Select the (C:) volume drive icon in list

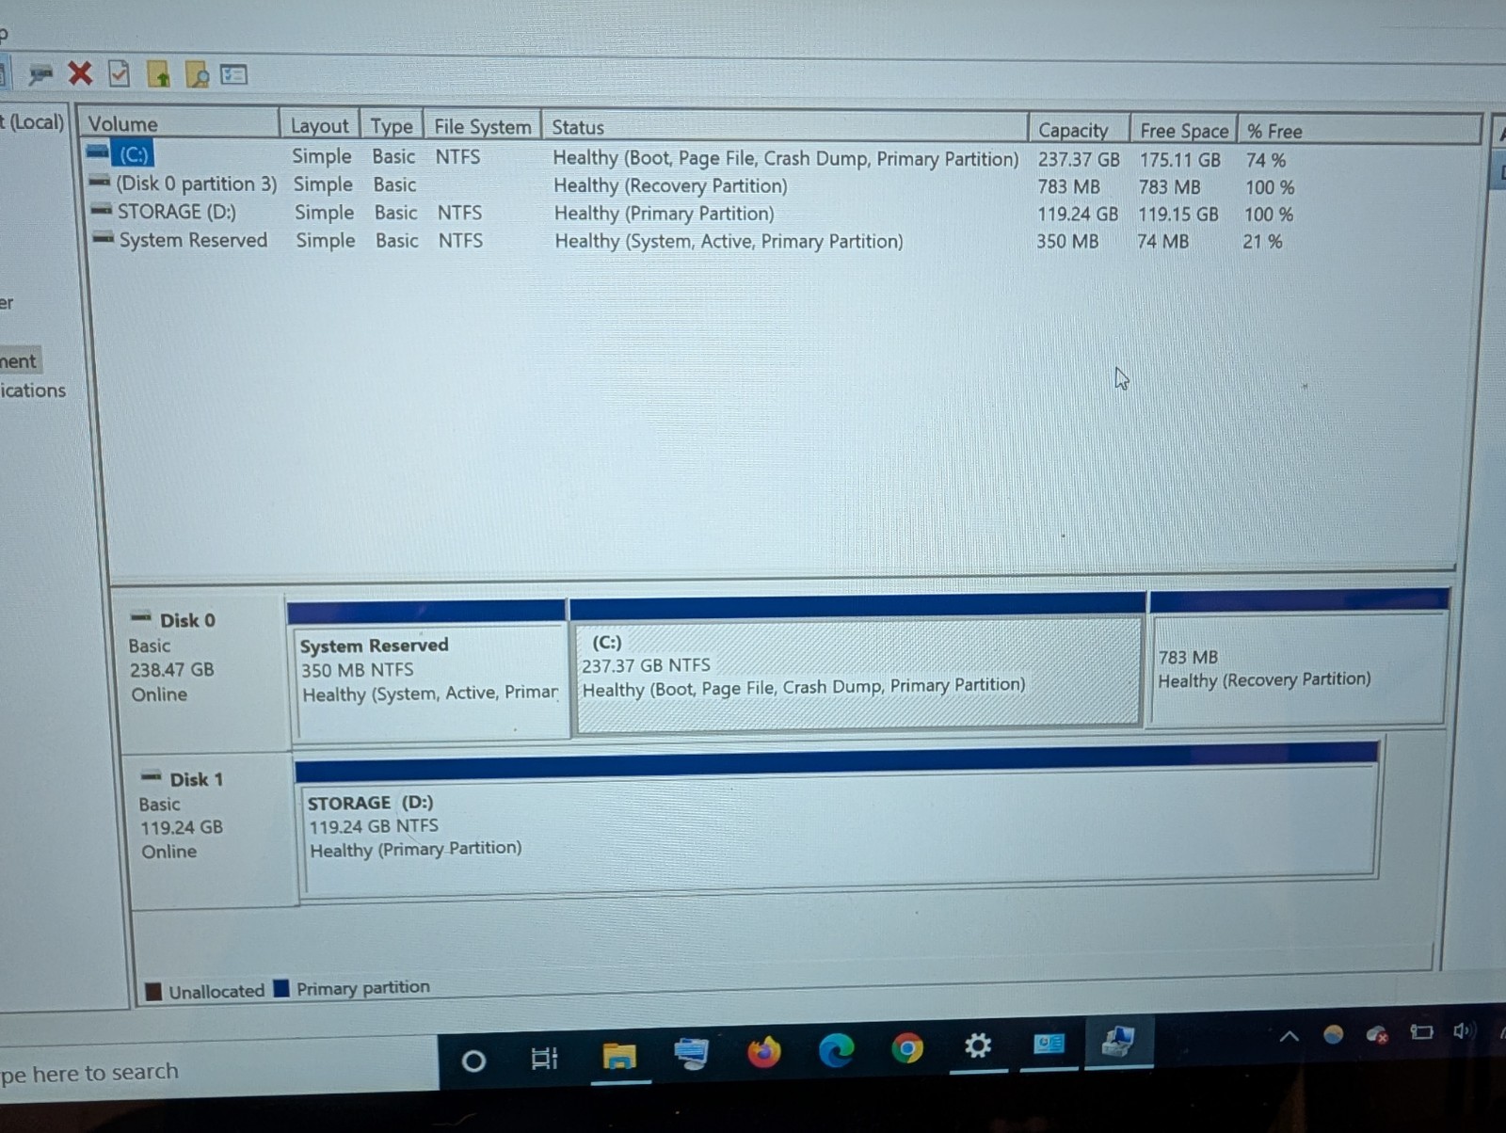pyautogui.click(x=98, y=152)
